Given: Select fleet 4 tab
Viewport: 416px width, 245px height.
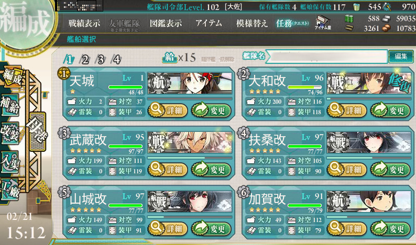Looking at the screenshot, I should [117, 60].
